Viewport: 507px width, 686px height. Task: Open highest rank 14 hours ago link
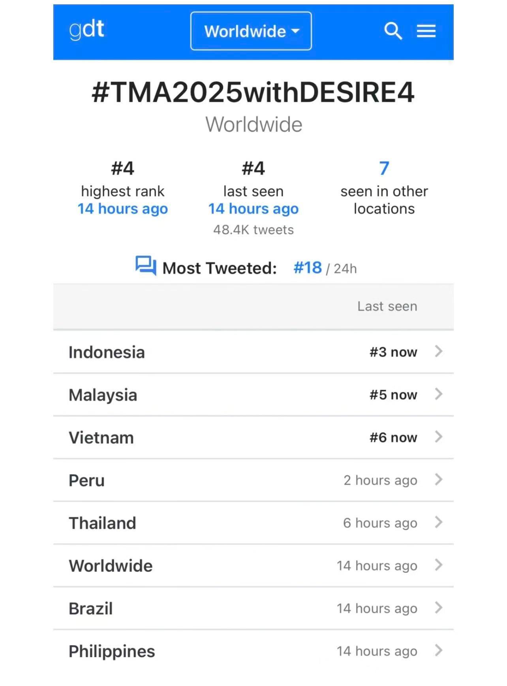tap(123, 209)
